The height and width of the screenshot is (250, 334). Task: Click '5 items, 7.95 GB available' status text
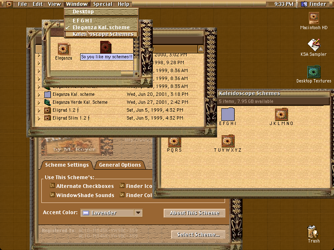click(x=246, y=101)
